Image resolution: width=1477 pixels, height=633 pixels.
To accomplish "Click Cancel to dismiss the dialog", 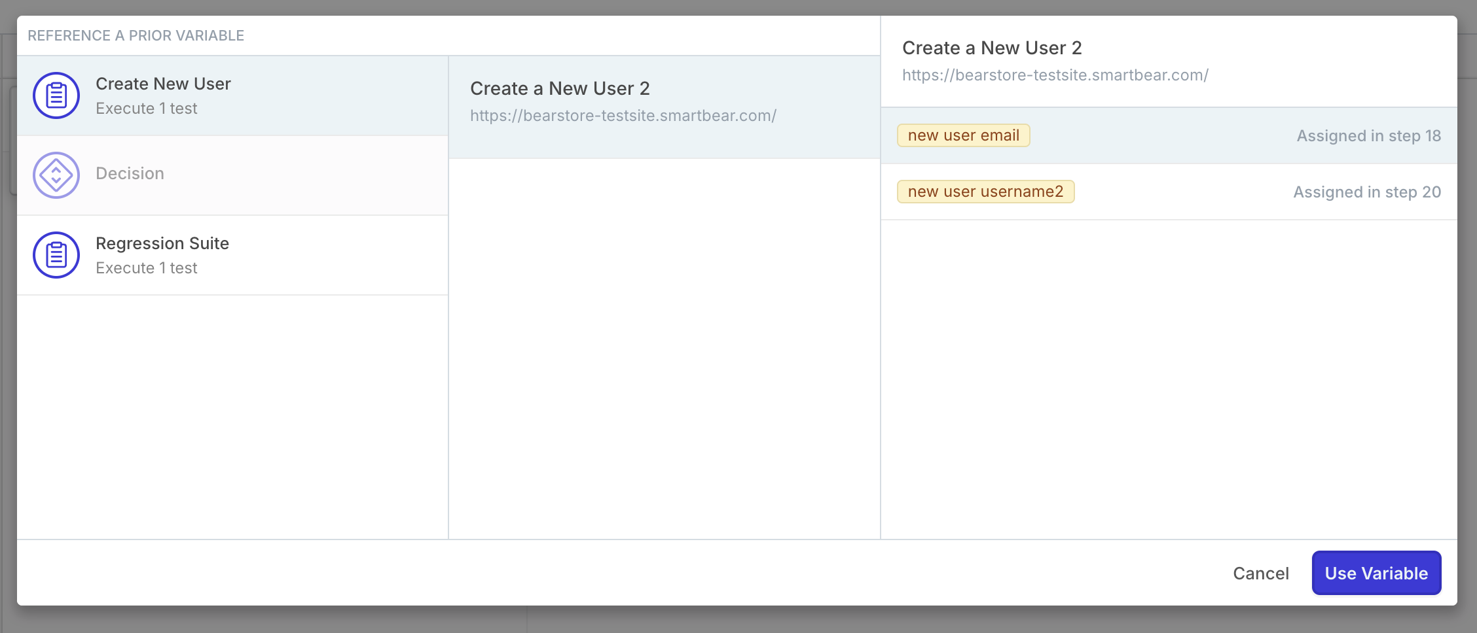I will [1260, 573].
